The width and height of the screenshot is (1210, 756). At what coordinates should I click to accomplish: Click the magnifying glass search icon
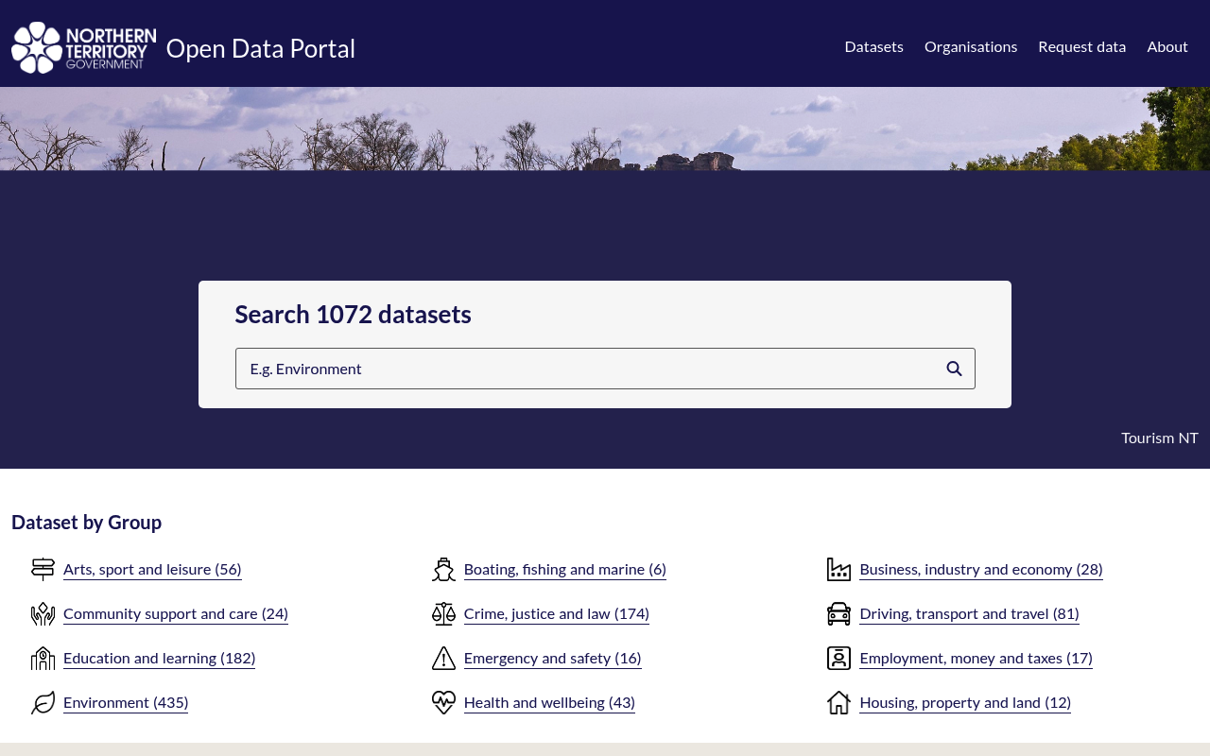pos(954,369)
